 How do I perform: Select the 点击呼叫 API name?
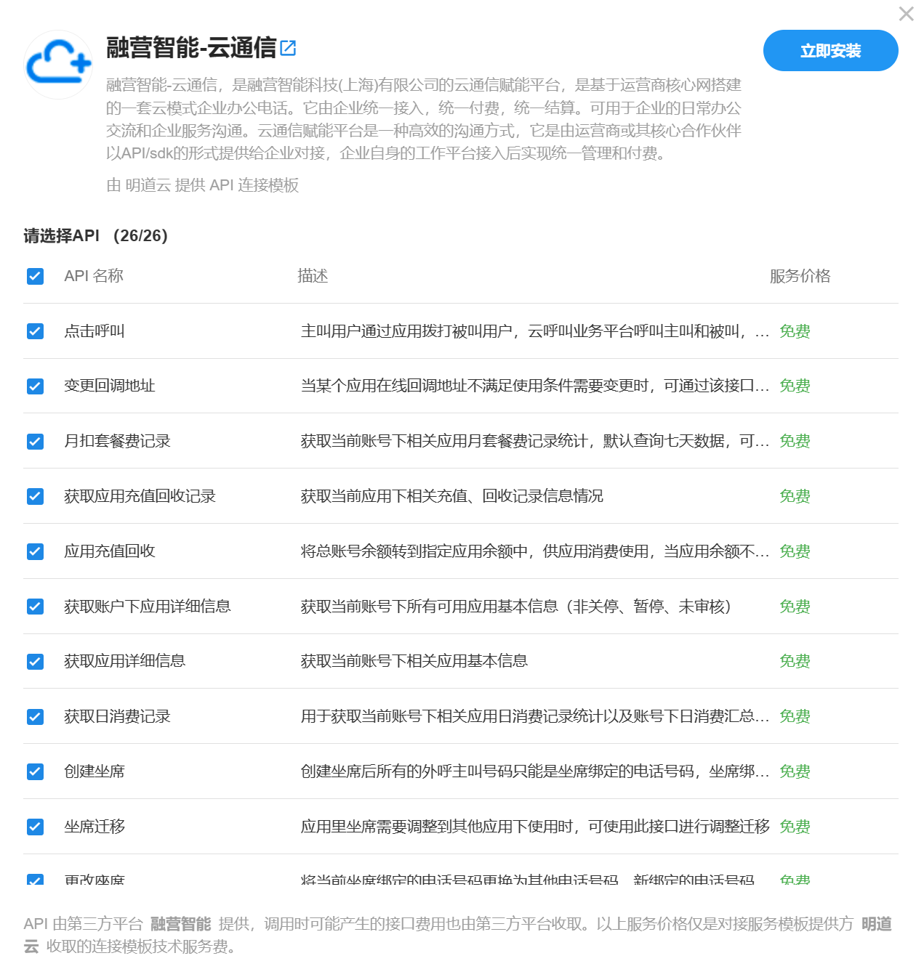click(x=95, y=331)
